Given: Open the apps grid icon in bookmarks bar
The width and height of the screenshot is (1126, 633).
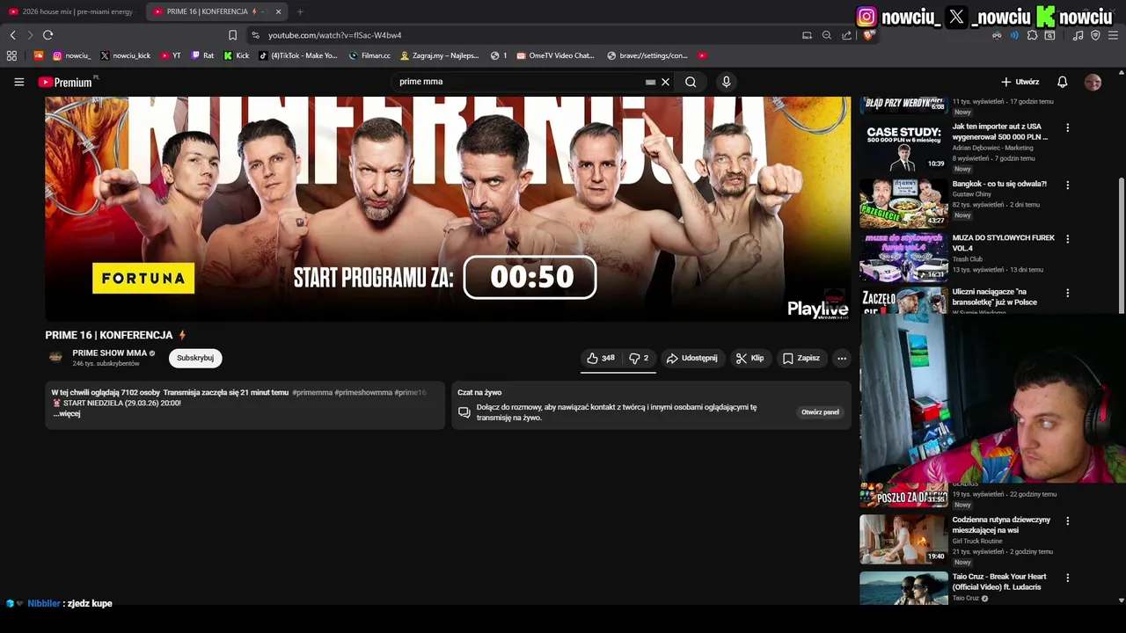Looking at the screenshot, I should (11, 55).
